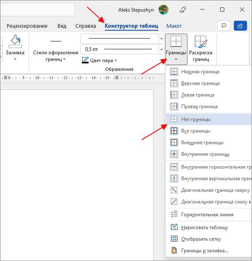Viewport: 252px width, 261px height.
Task: Click the coming soon megaphone icon
Action: pos(183,10)
